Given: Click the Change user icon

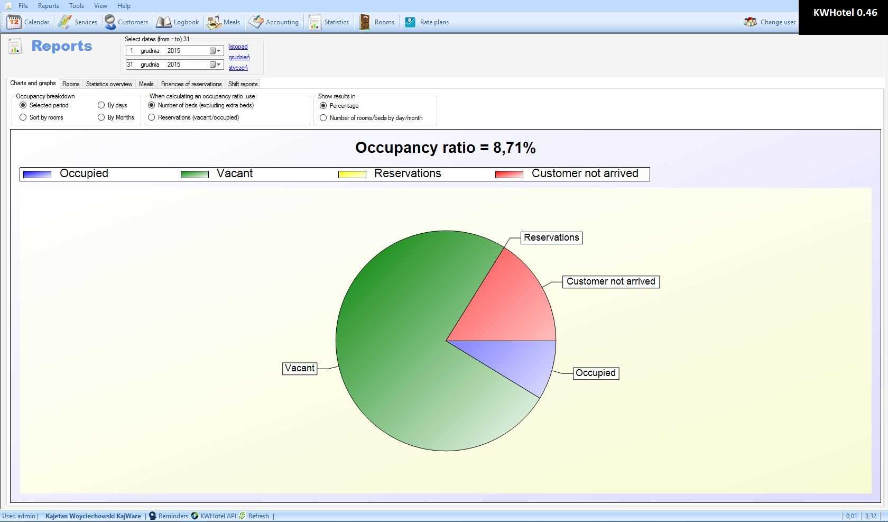Looking at the screenshot, I should click(x=750, y=22).
